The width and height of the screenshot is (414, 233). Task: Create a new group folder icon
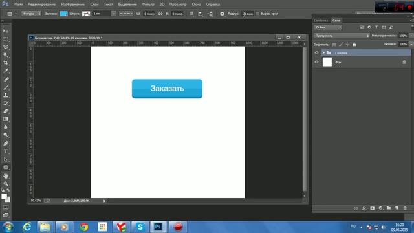(389, 208)
